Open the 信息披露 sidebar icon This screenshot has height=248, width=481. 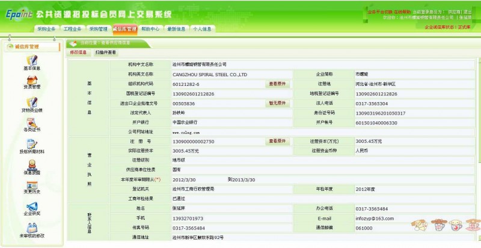pos(32,165)
